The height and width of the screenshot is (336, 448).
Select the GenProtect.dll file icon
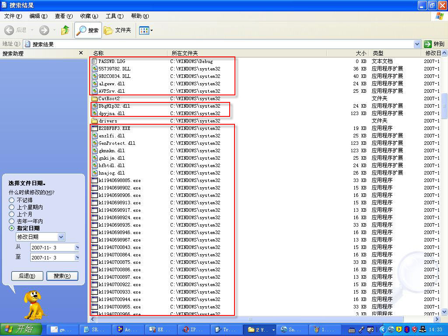[x=94, y=143]
